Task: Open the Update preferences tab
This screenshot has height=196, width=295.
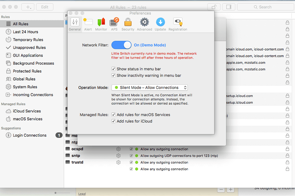Action: coord(160,24)
